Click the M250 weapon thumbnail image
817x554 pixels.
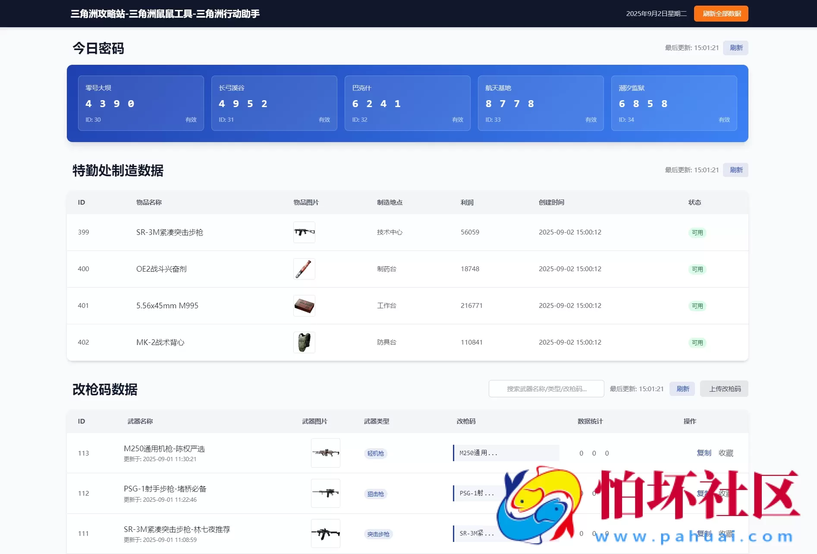pos(325,453)
